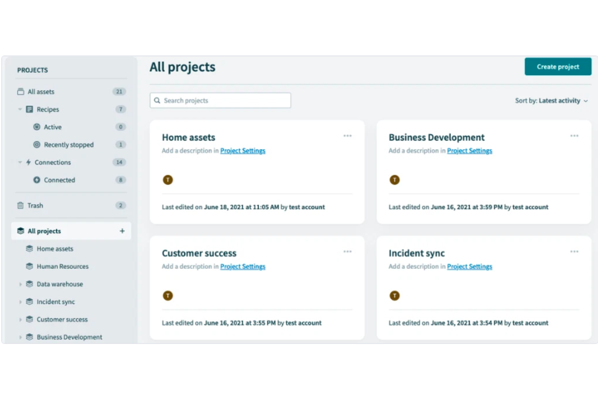This screenshot has height=399, width=598.
Task: Open Project Settings link on Customer success card
Action: coord(242,266)
